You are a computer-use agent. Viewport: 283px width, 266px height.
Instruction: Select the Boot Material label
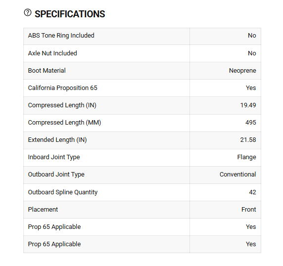pyautogui.click(x=47, y=71)
